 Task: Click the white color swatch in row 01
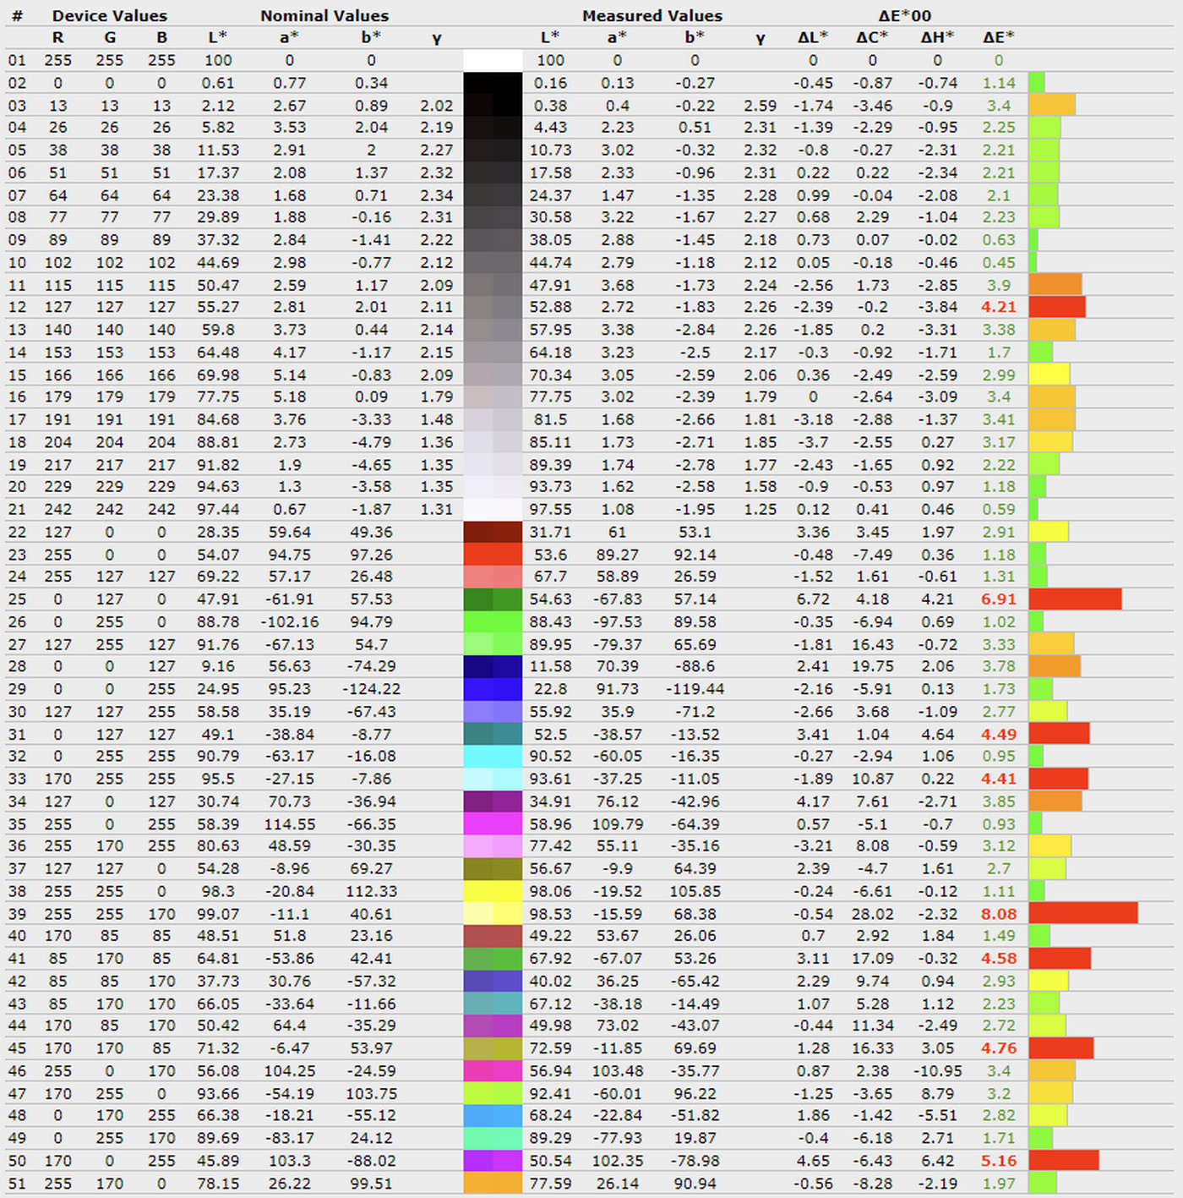[493, 60]
